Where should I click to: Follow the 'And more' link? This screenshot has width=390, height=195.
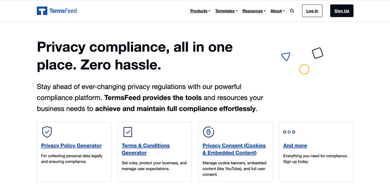tap(295, 146)
